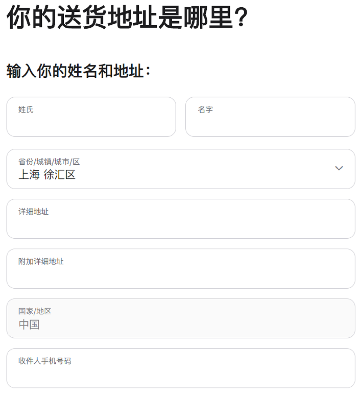Expand the province dropdown chevron arrow
Image resolution: width=359 pixels, height=396 pixels.
pyautogui.click(x=339, y=168)
